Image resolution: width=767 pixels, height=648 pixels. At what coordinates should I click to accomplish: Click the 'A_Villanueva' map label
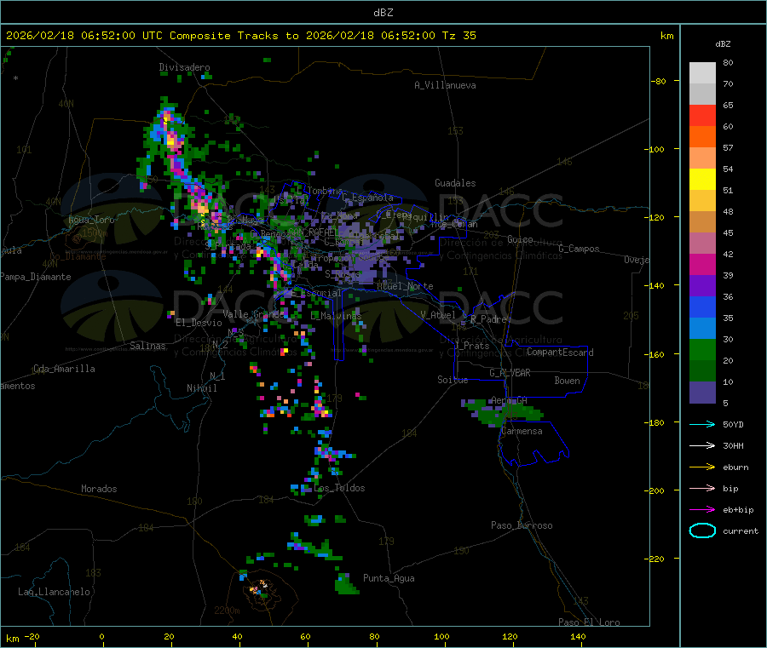tap(445, 85)
